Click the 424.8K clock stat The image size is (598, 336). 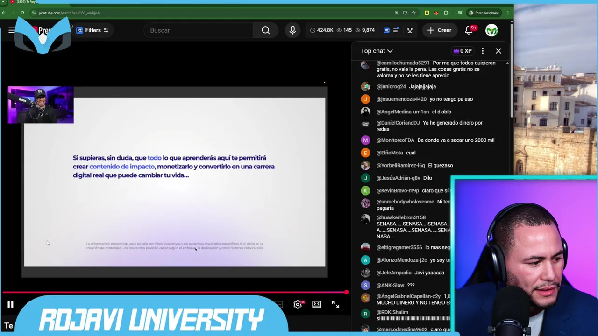coord(321,30)
